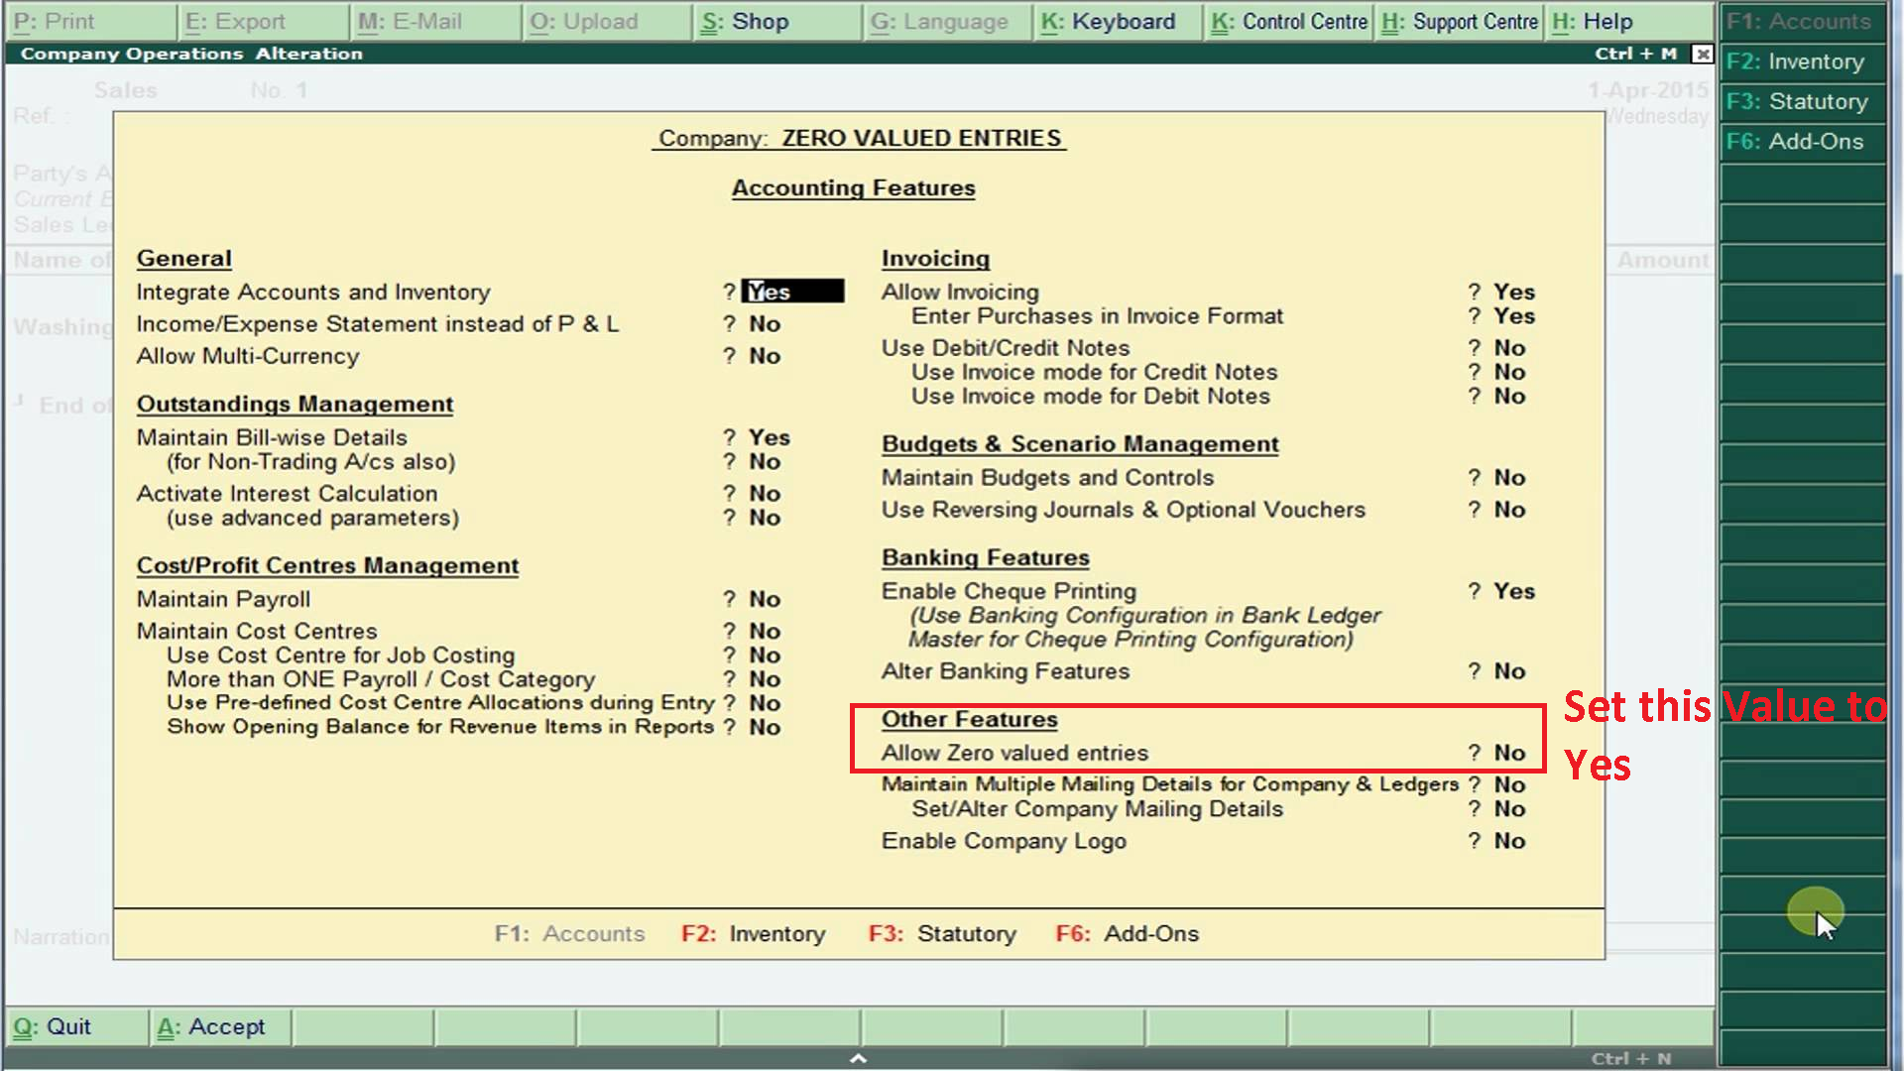
Task: Open the Shop menu
Action: point(778,21)
